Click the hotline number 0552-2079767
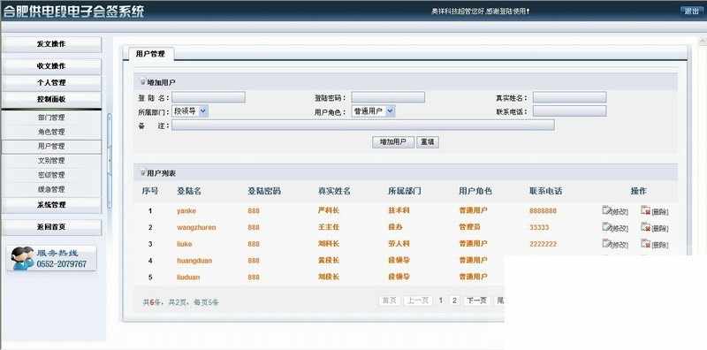707x350 pixels. pos(61,264)
